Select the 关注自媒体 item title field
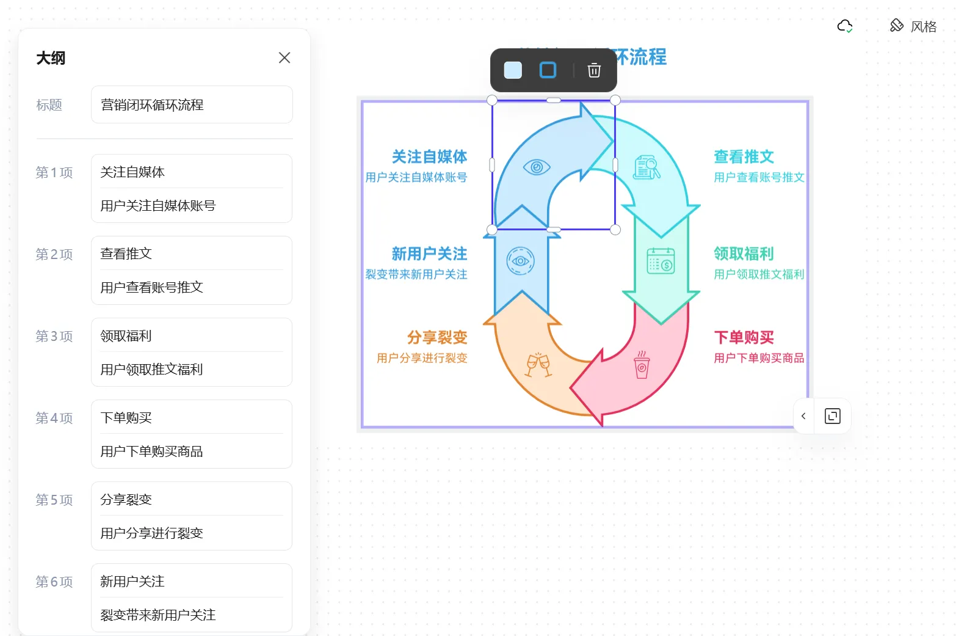956x636 pixels. point(191,172)
